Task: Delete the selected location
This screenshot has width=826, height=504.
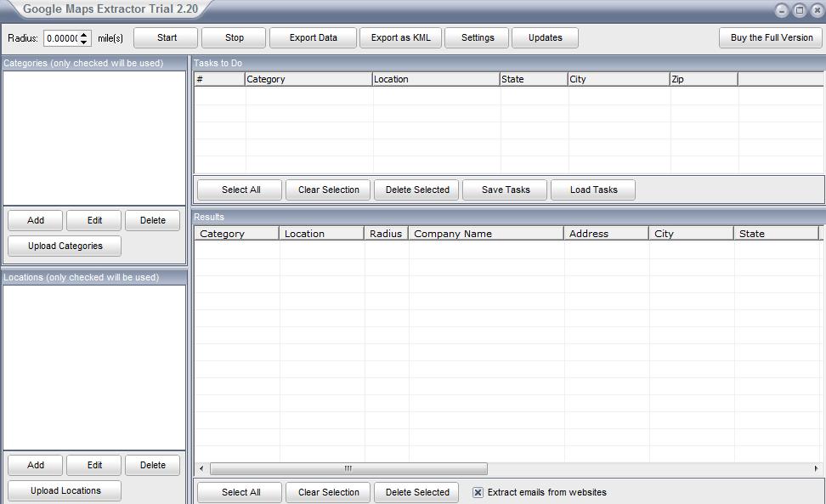Action: [x=153, y=465]
